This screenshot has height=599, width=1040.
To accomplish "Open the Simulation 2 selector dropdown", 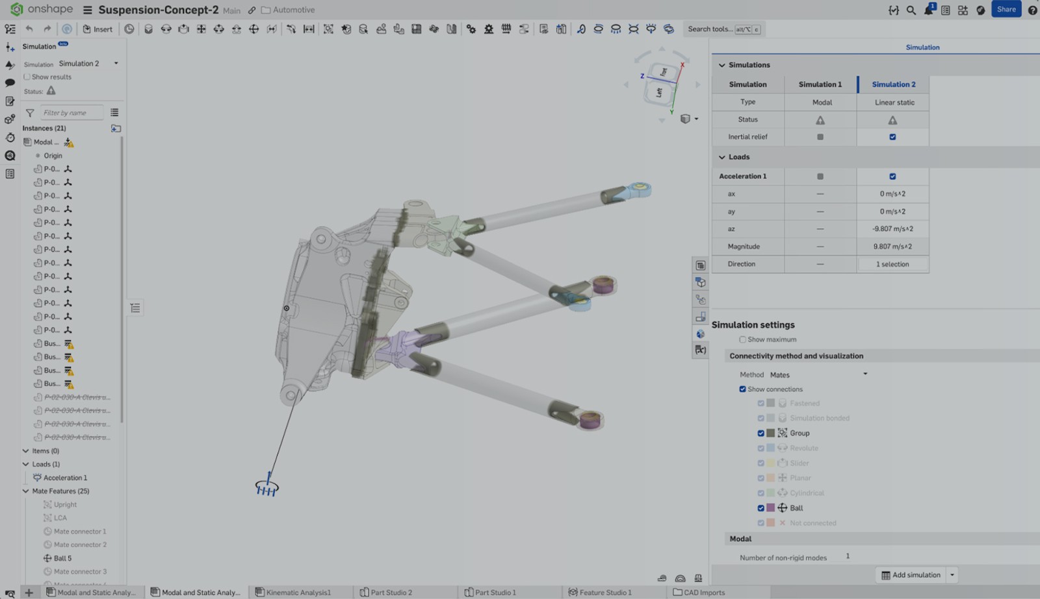I will [x=88, y=64].
